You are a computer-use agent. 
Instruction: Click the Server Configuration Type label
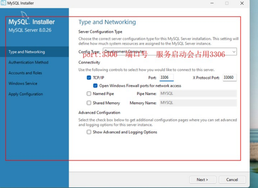pos(100,32)
